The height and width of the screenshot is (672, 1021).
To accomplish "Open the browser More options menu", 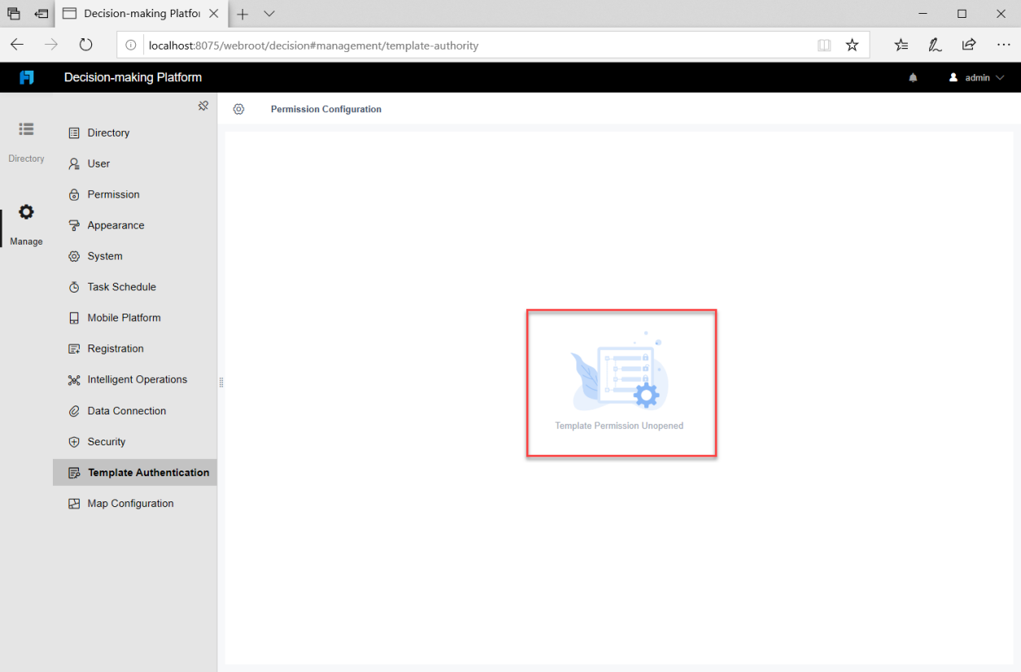I will point(1004,45).
